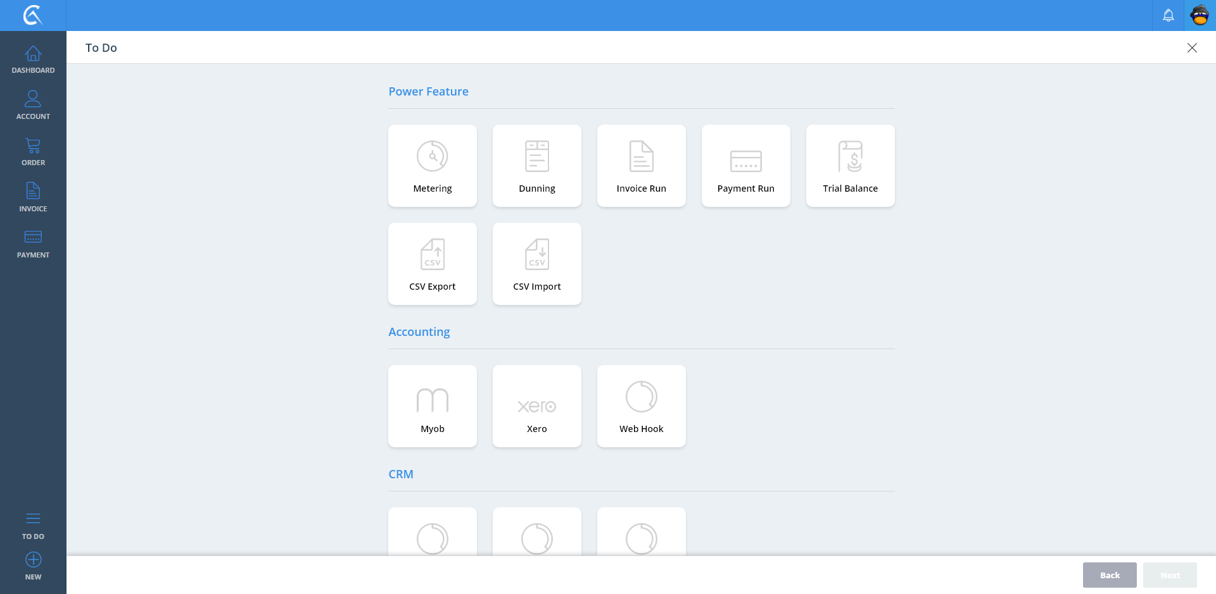The width and height of the screenshot is (1216, 594).
Task: Open the Invoice Run tile
Action: click(x=641, y=166)
